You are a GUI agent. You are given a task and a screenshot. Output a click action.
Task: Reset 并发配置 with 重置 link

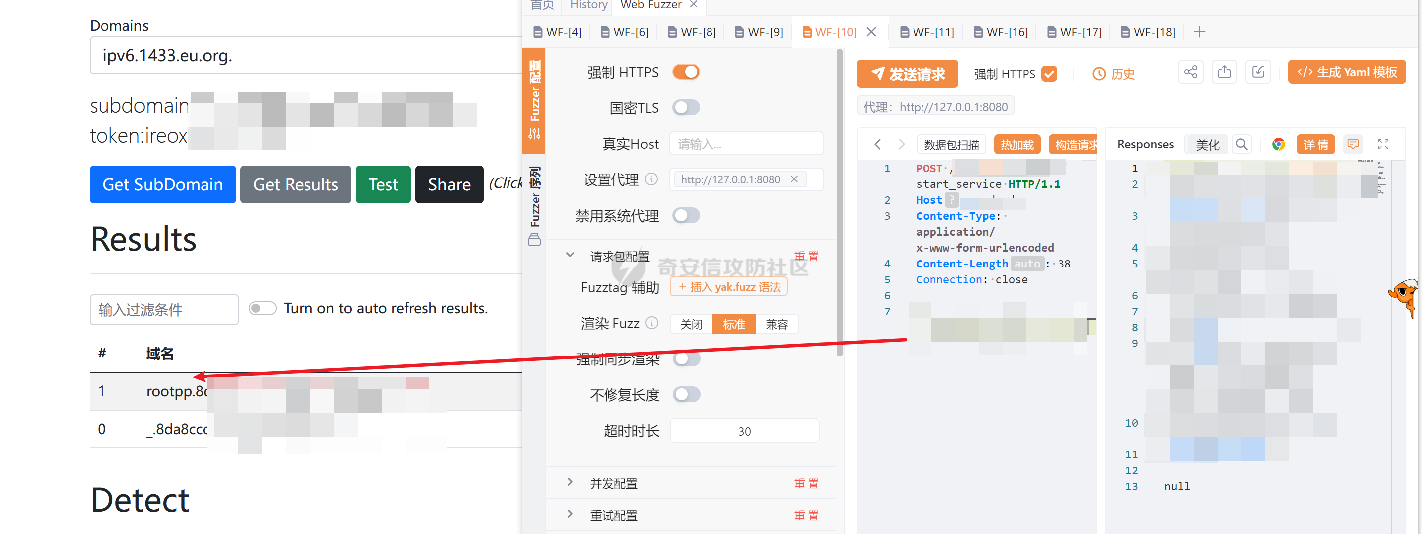coord(806,483)
